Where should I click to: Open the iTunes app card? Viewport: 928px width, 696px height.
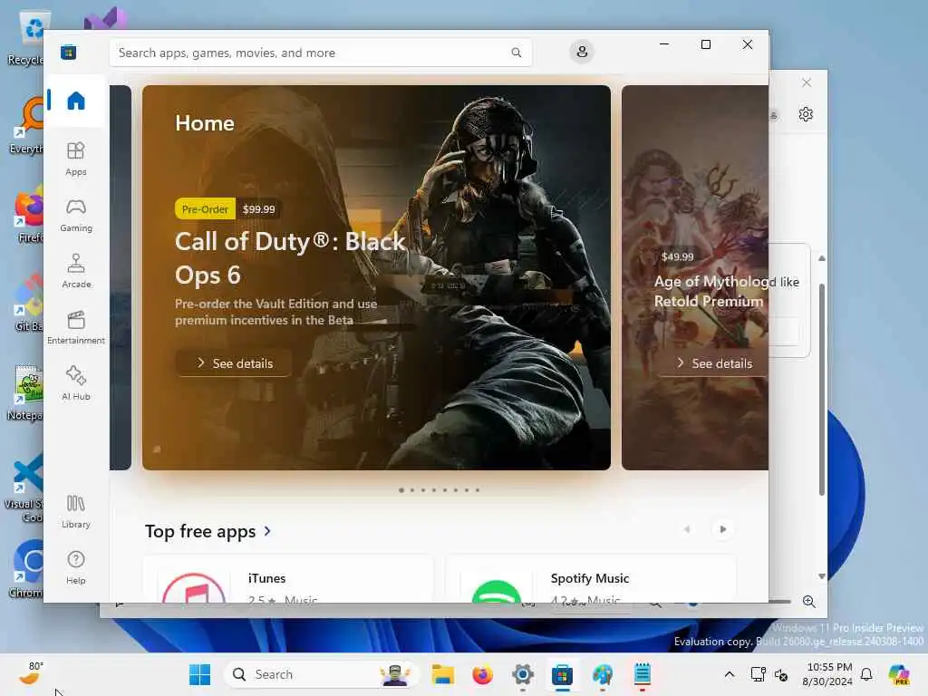(288, 579)
